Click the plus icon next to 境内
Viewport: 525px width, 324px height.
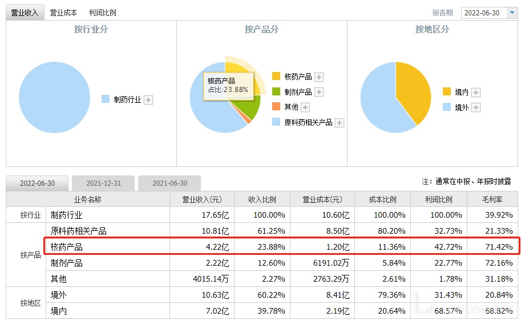point(476,93)
